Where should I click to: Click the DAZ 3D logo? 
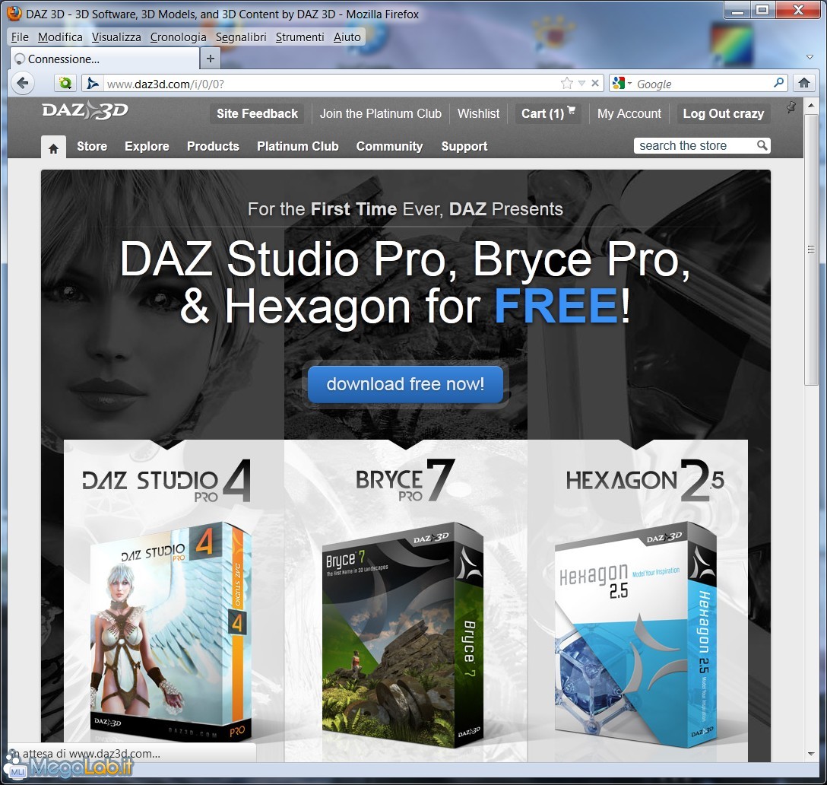click(85, 111)
